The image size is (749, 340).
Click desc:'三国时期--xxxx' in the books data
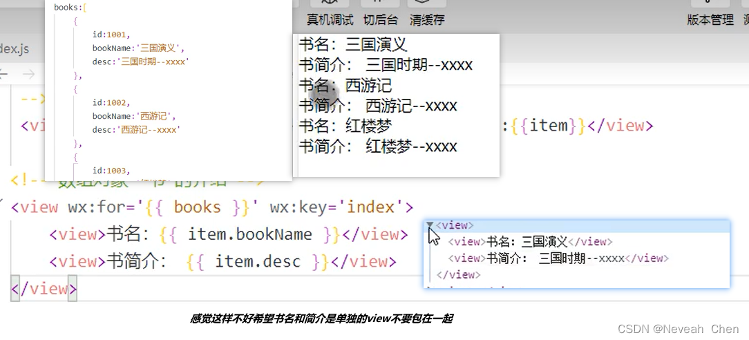click(141, 62)
